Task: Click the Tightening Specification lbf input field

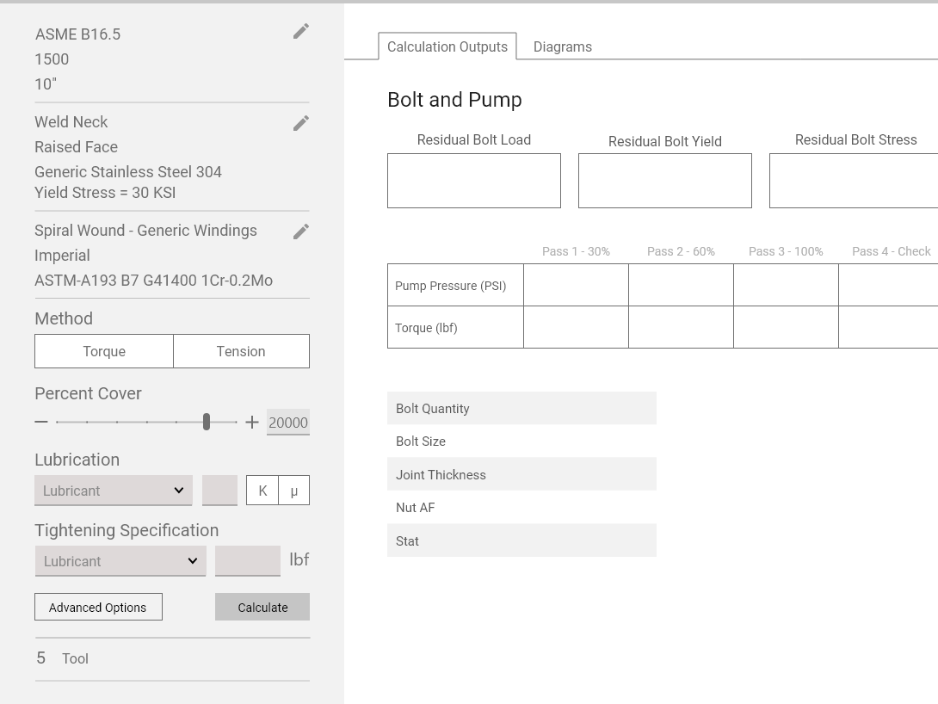Action: click(x=248, y=560)
